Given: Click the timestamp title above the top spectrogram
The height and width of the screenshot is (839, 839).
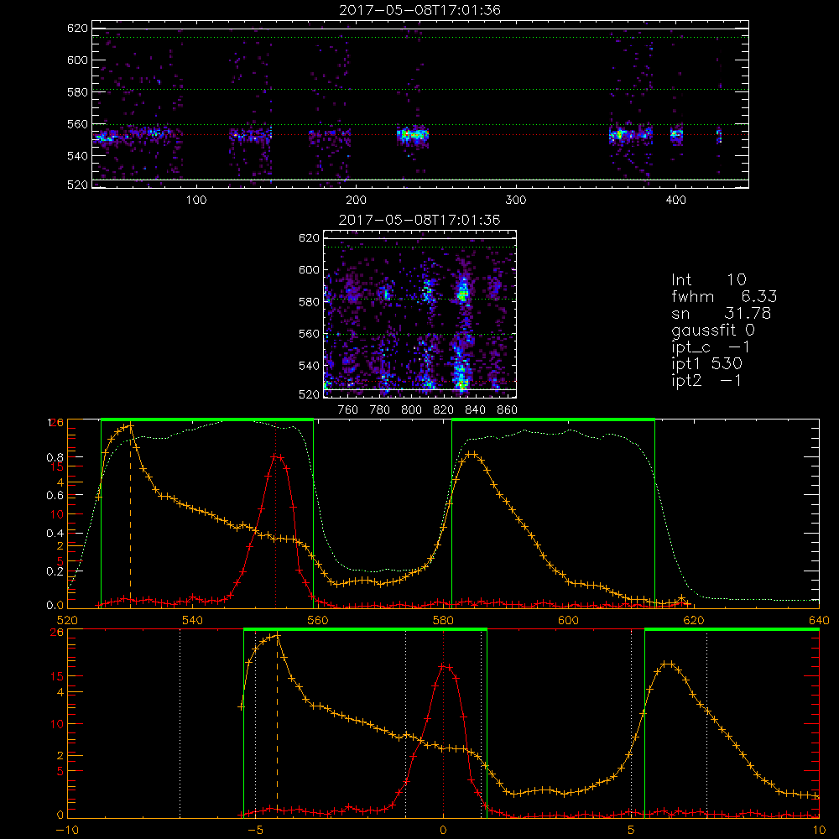Looking at the screenshot, I should coord(419,10).
